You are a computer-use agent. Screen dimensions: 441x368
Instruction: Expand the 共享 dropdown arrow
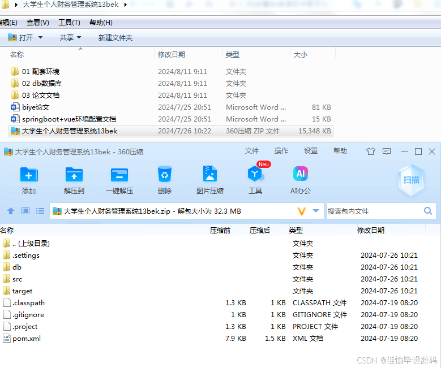(79, 37)
